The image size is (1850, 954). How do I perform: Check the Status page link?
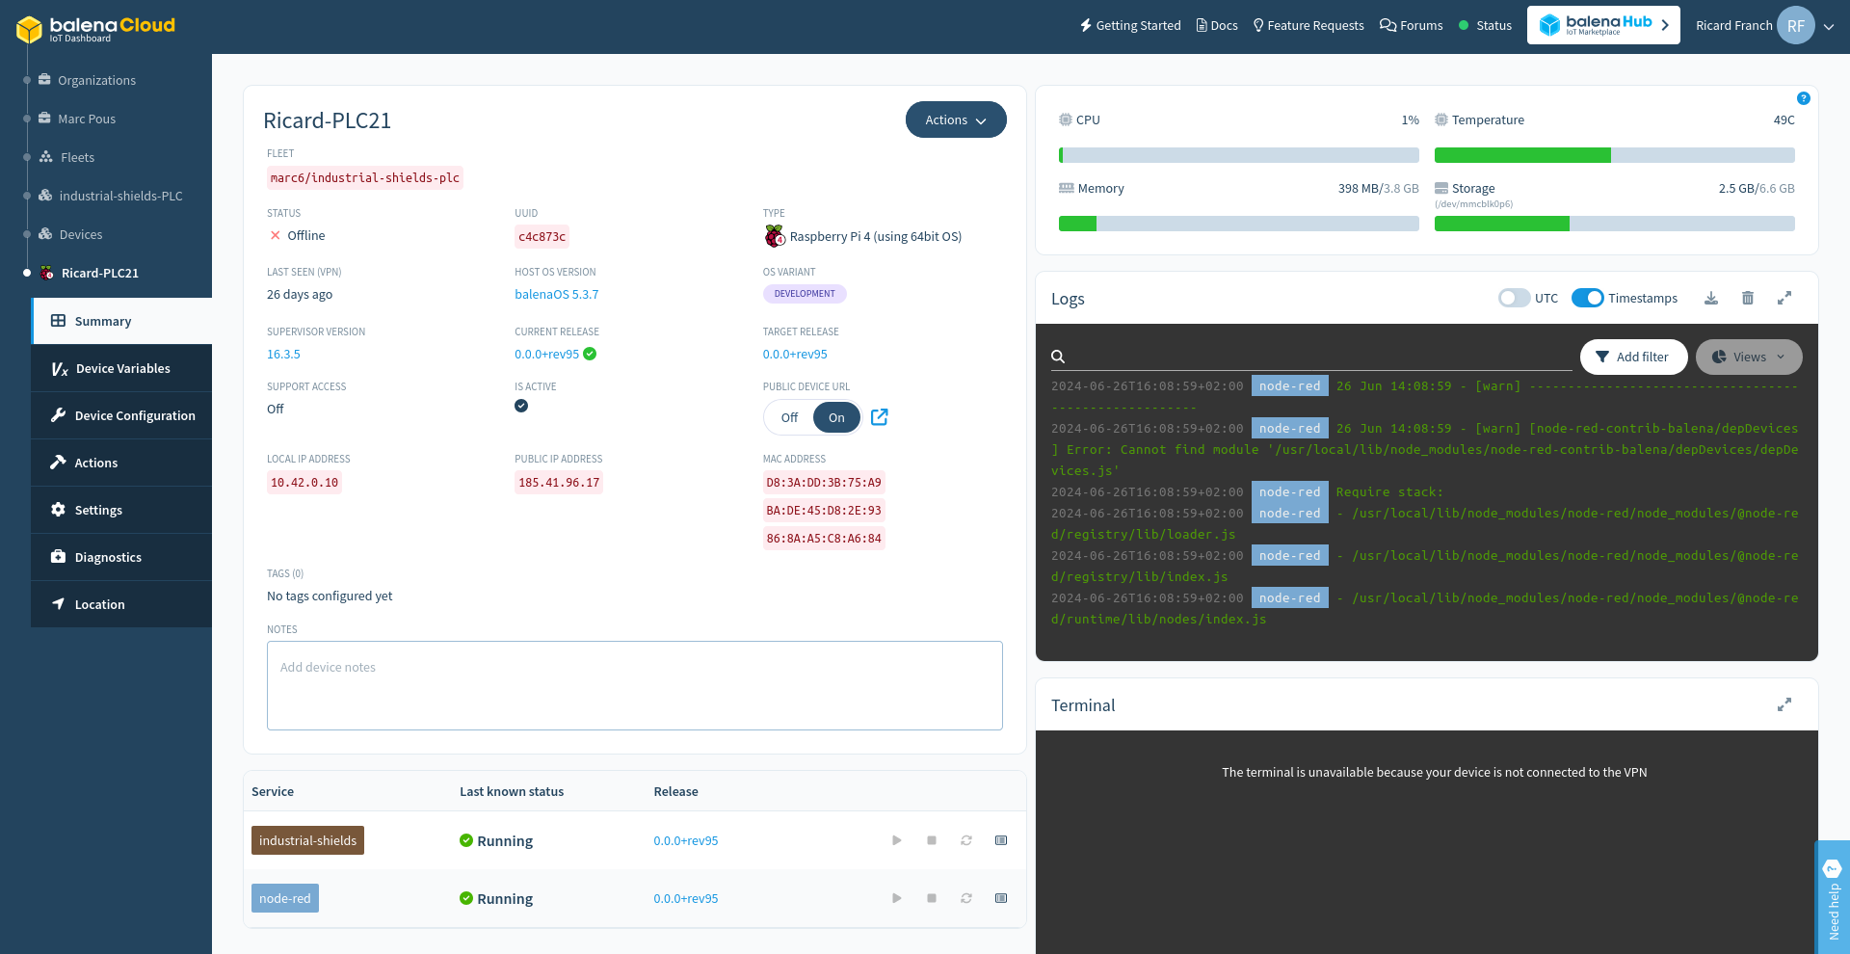1485,25
